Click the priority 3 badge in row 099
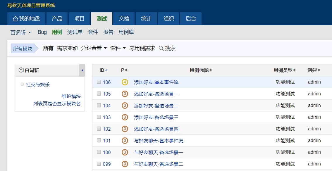This screenshot has height=171, width=332. [x=125, y=164]
